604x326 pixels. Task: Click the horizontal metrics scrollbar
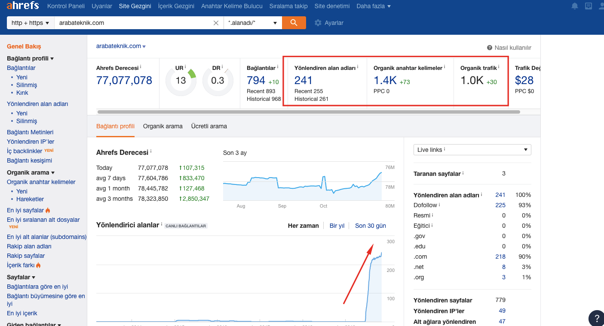pos(309,112)
